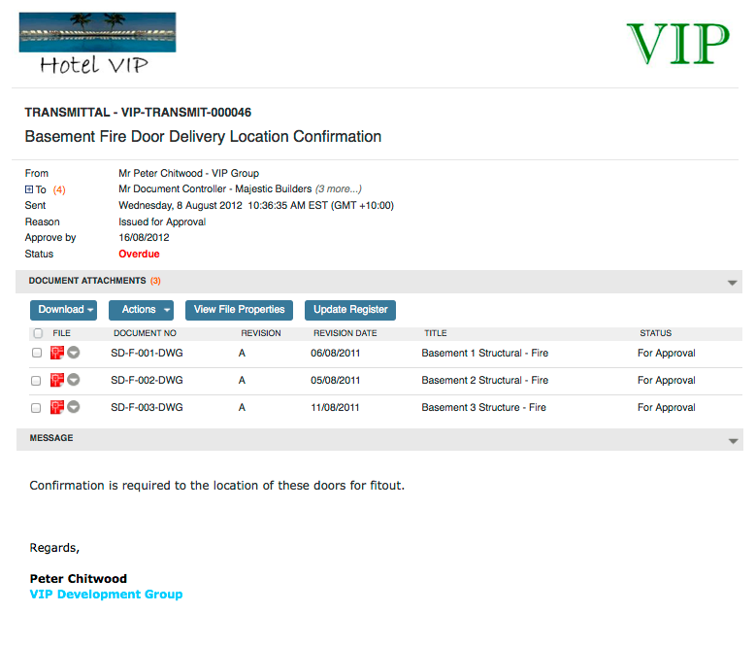Click the red file icon for SD-F-001-DWG
Viewport: 756px width, 646px height.
click(x=57, y=353)
